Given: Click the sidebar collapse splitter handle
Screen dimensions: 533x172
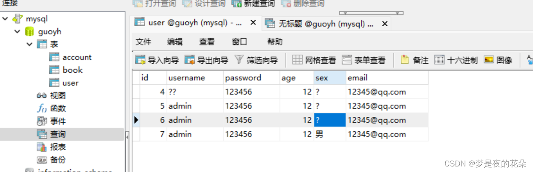Looking at the screenshot, I should 127,137.
